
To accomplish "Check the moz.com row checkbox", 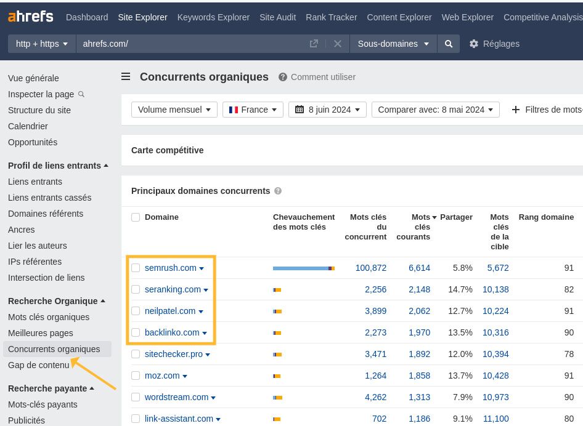I will coord(136,376).
